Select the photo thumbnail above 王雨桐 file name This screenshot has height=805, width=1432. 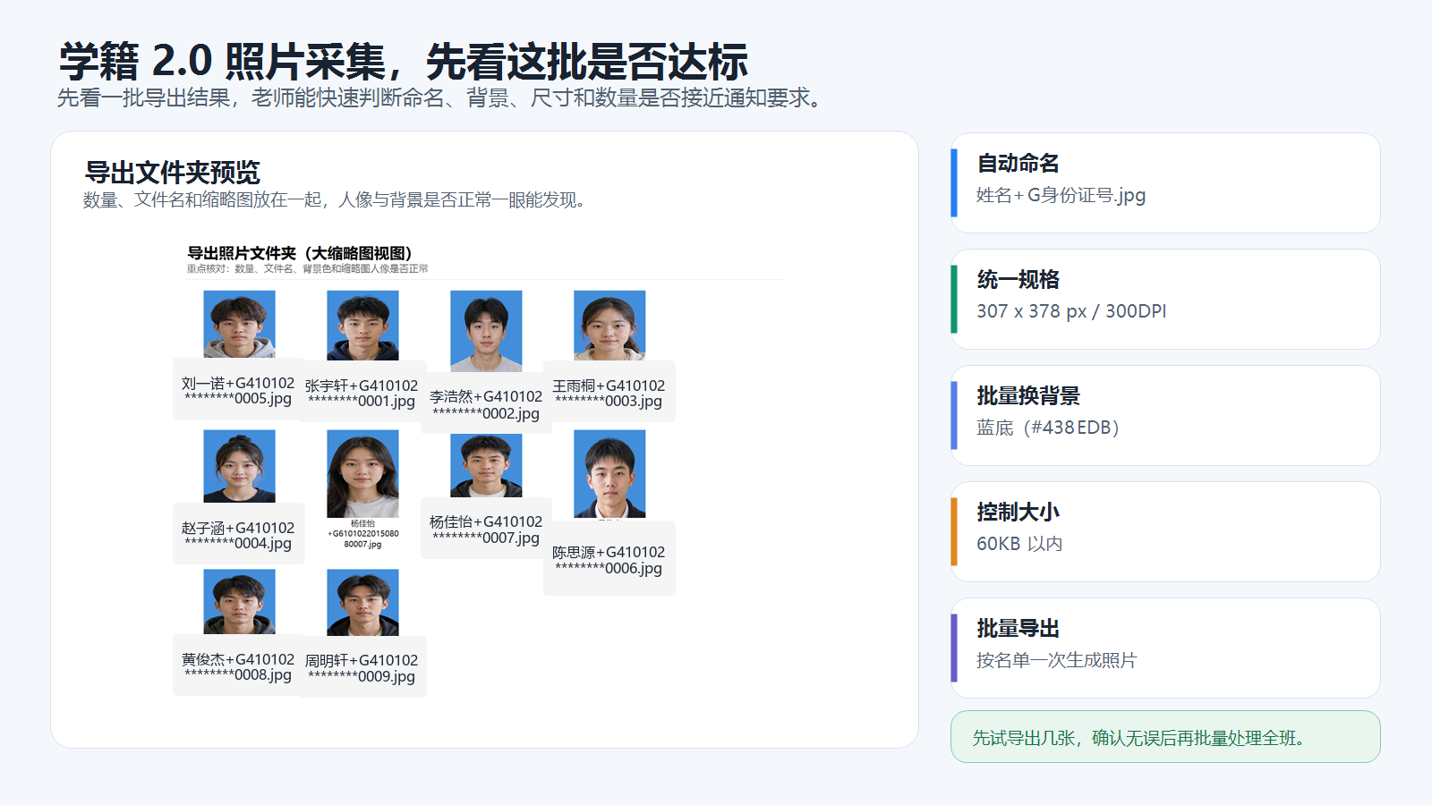(x=609, y=326)
